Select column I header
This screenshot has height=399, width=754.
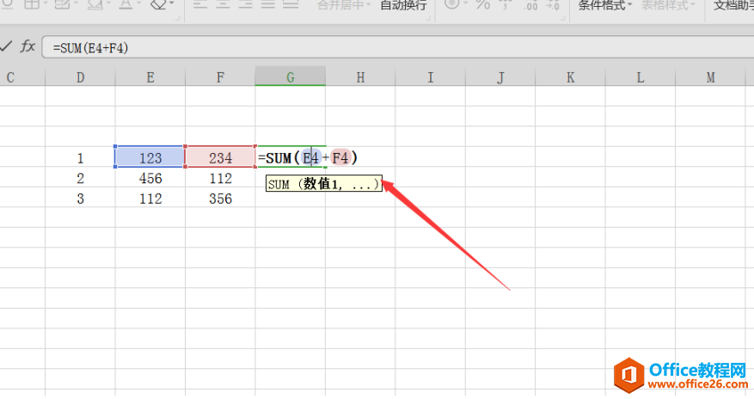point(431,77)
